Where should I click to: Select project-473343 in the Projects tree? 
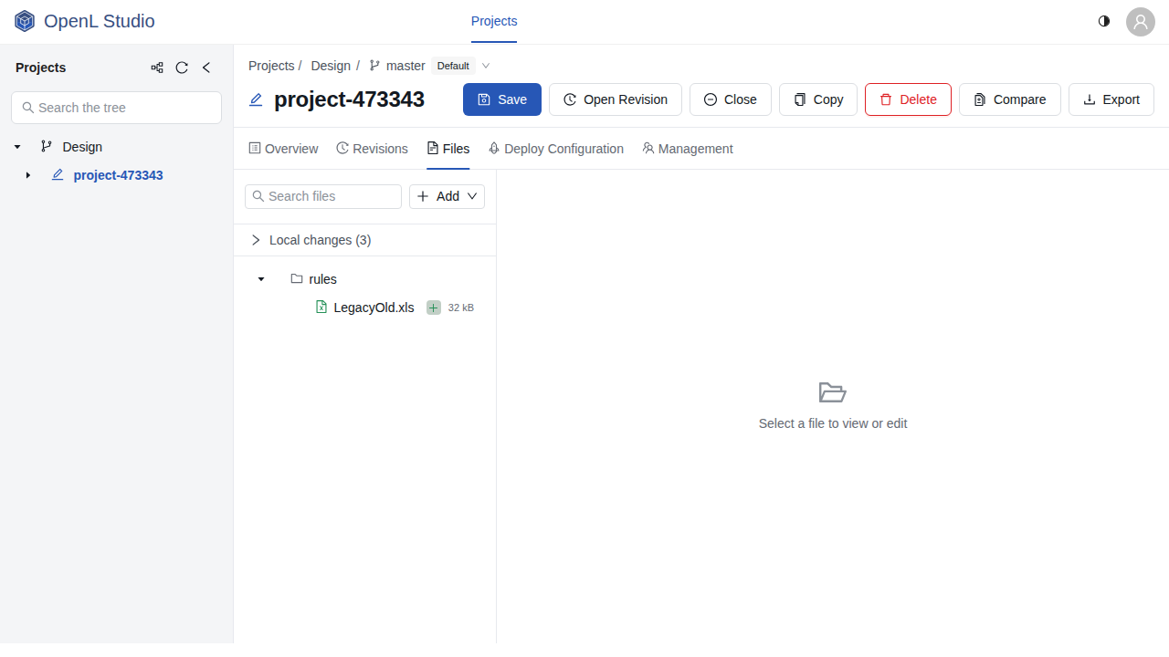click(119, 175)
